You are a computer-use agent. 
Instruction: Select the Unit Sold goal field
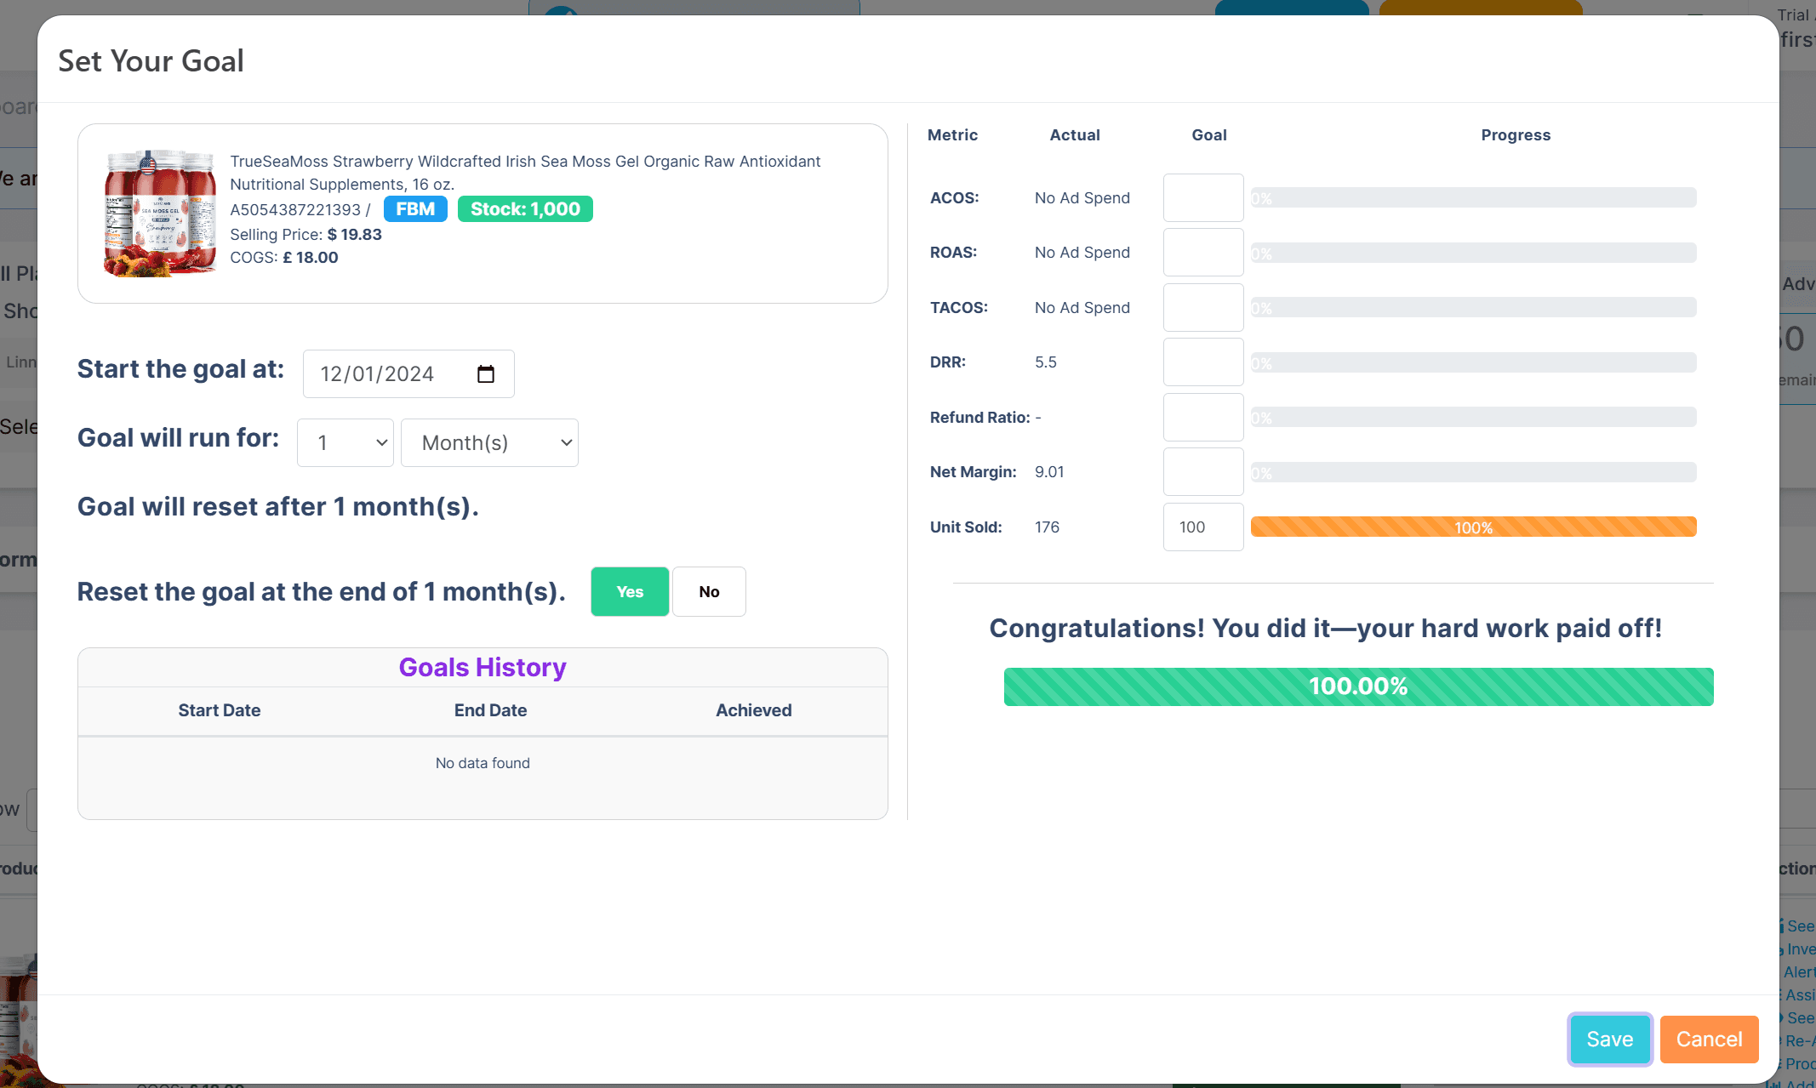click(x=1203, y=527)
